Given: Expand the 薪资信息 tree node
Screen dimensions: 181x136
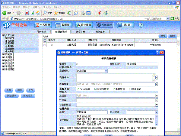Looking at the screenshot, I should coord(4,54).
